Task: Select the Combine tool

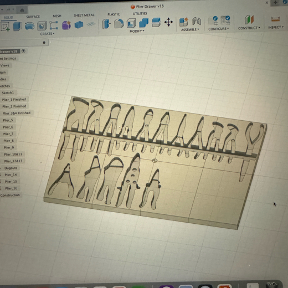Action: [x=143, y=23]
